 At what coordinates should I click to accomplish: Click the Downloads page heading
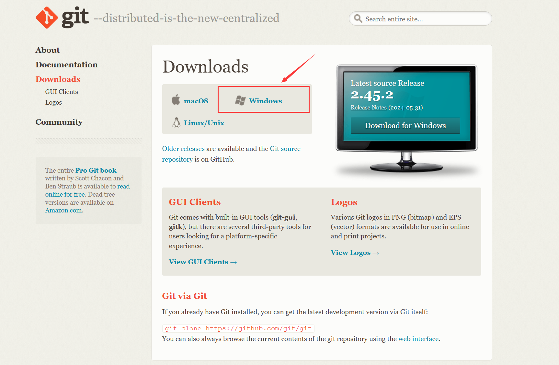coord(205,67)
